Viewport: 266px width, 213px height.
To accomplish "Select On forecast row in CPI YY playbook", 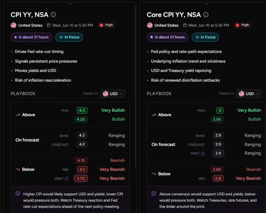I will (x=70, y=140).
